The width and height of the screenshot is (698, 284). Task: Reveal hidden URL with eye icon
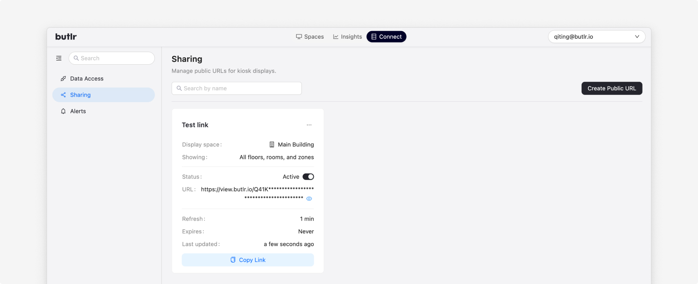(309, 199)
